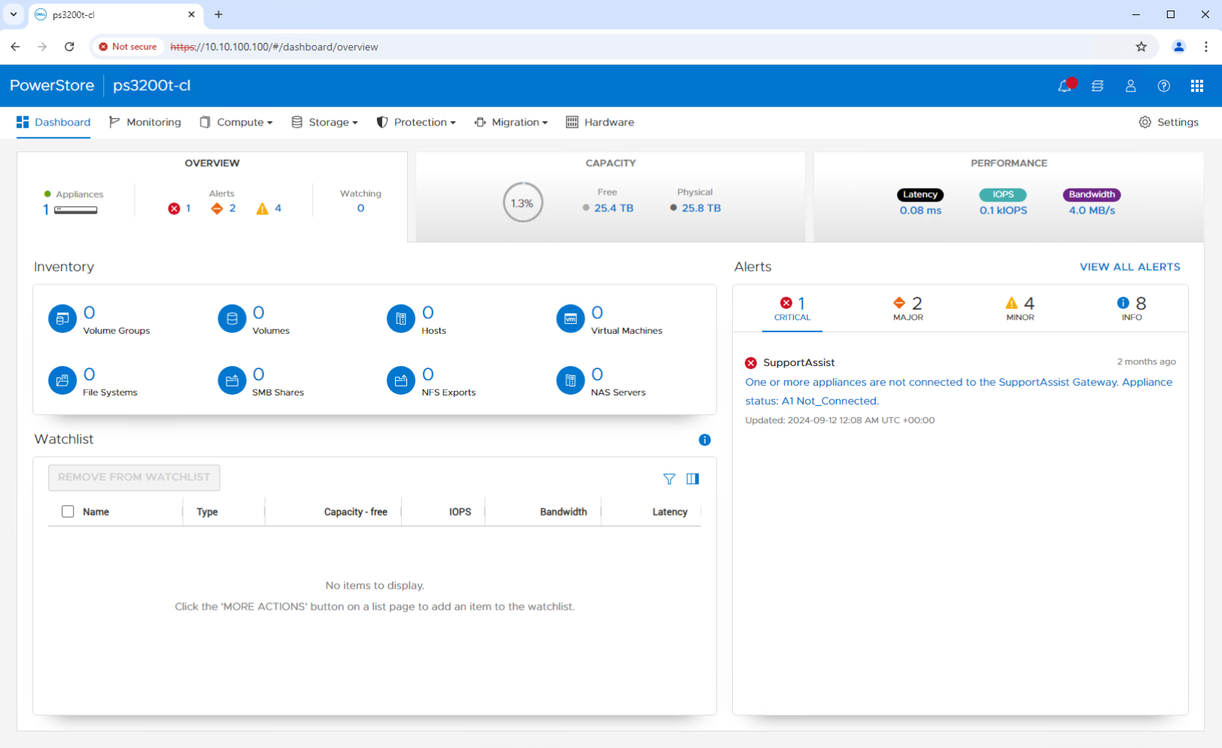Click the purple Bandwidth badge
This screenshot has width=1222, height=748.
point(1092,195)
